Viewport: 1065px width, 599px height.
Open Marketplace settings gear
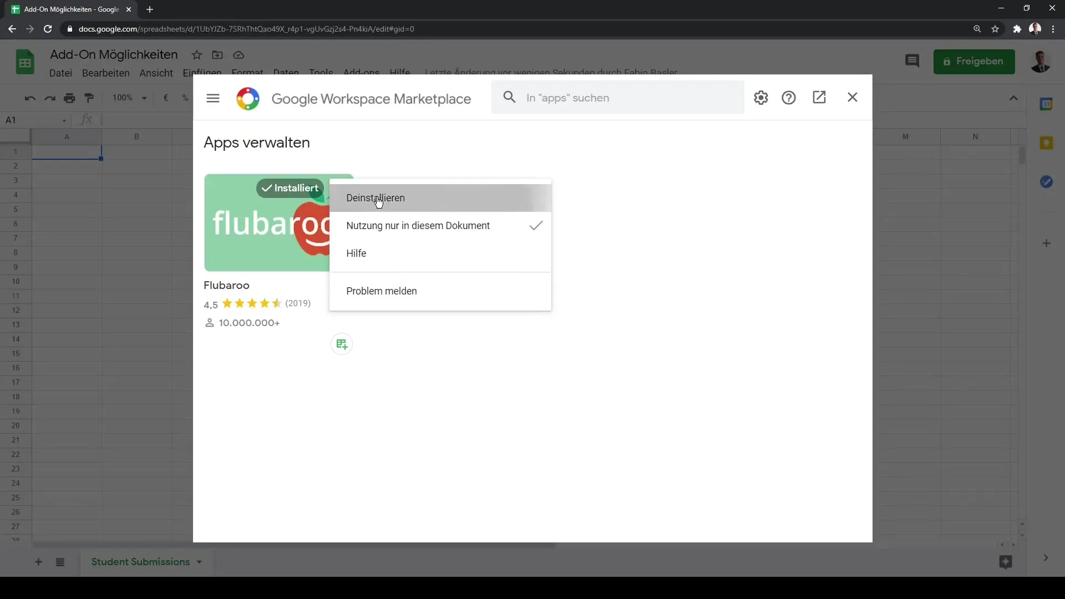click(x=761, y=98)
